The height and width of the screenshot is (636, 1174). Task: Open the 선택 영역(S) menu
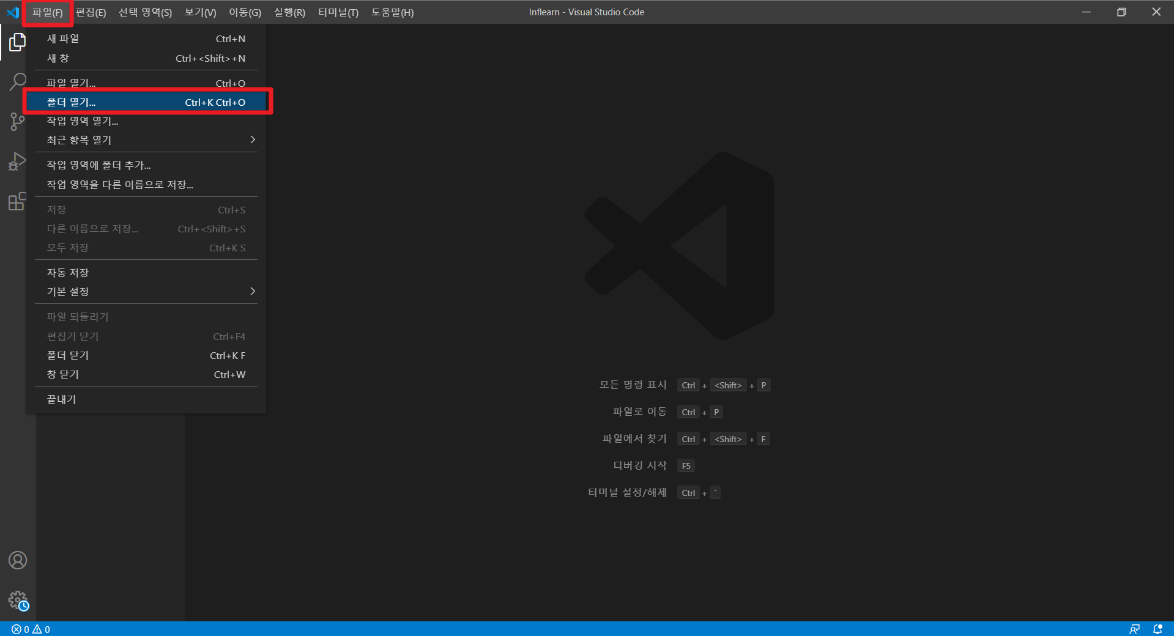[145, 12]
